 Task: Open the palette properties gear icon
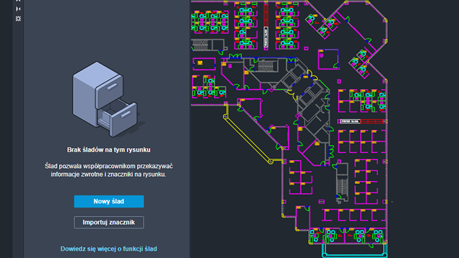[18, 19]
